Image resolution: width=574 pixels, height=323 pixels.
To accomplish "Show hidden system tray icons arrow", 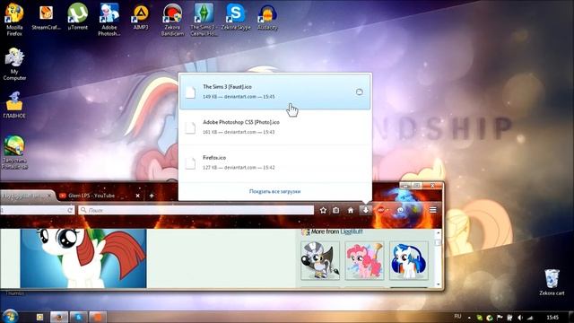I will pos(469,317).
